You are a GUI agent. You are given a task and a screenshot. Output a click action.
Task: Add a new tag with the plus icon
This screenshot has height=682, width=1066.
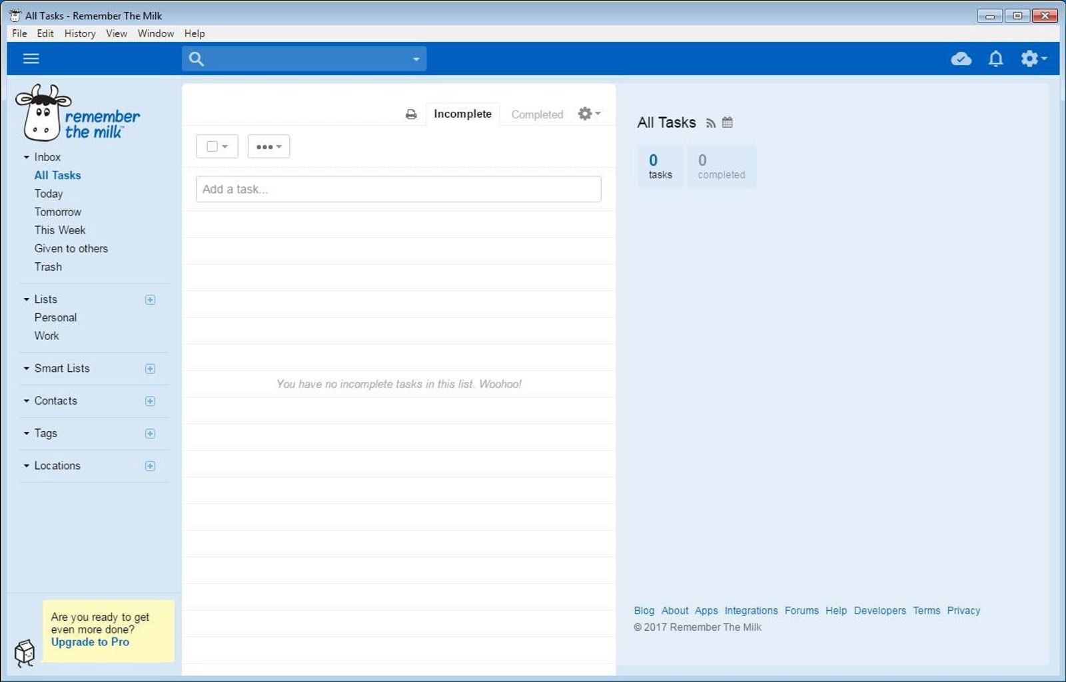(x=150, y=434)
